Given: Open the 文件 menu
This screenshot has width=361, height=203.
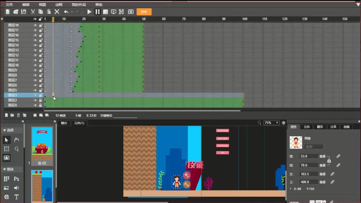Looking at the screenshot, I should tap(9, 5).
